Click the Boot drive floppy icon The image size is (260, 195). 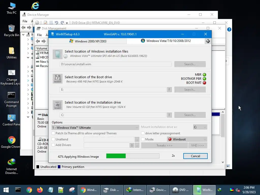(58, 79)
